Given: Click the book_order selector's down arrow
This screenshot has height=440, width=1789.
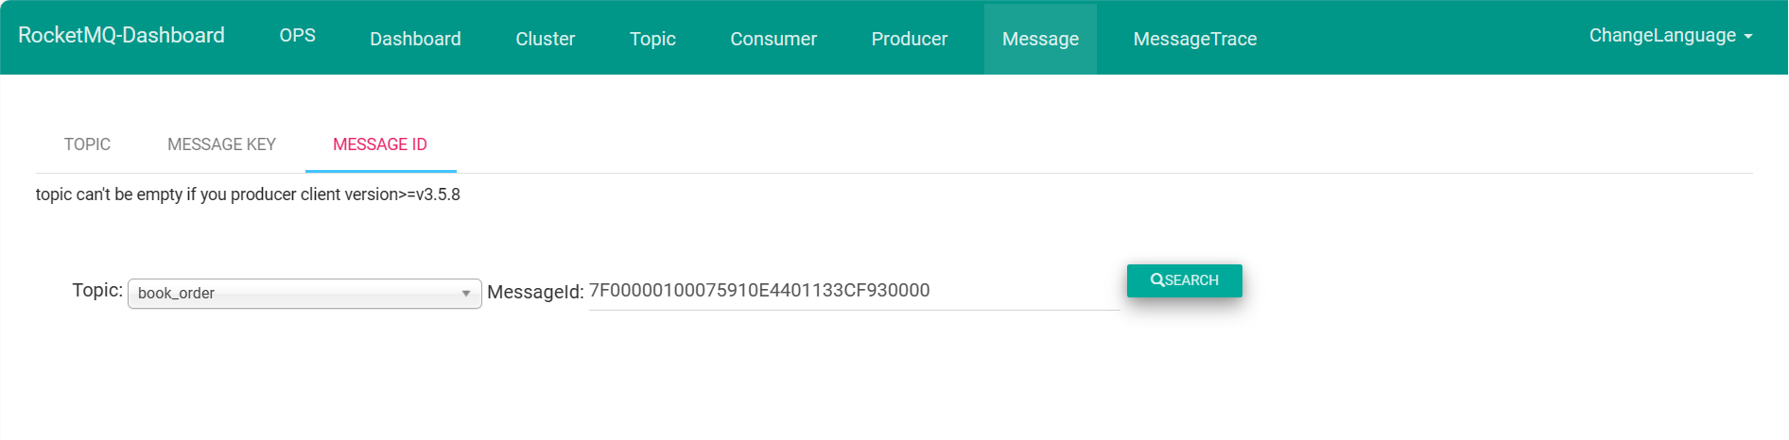Looking at the screenshot, I should pyautogui.click(x=466, y=294).
